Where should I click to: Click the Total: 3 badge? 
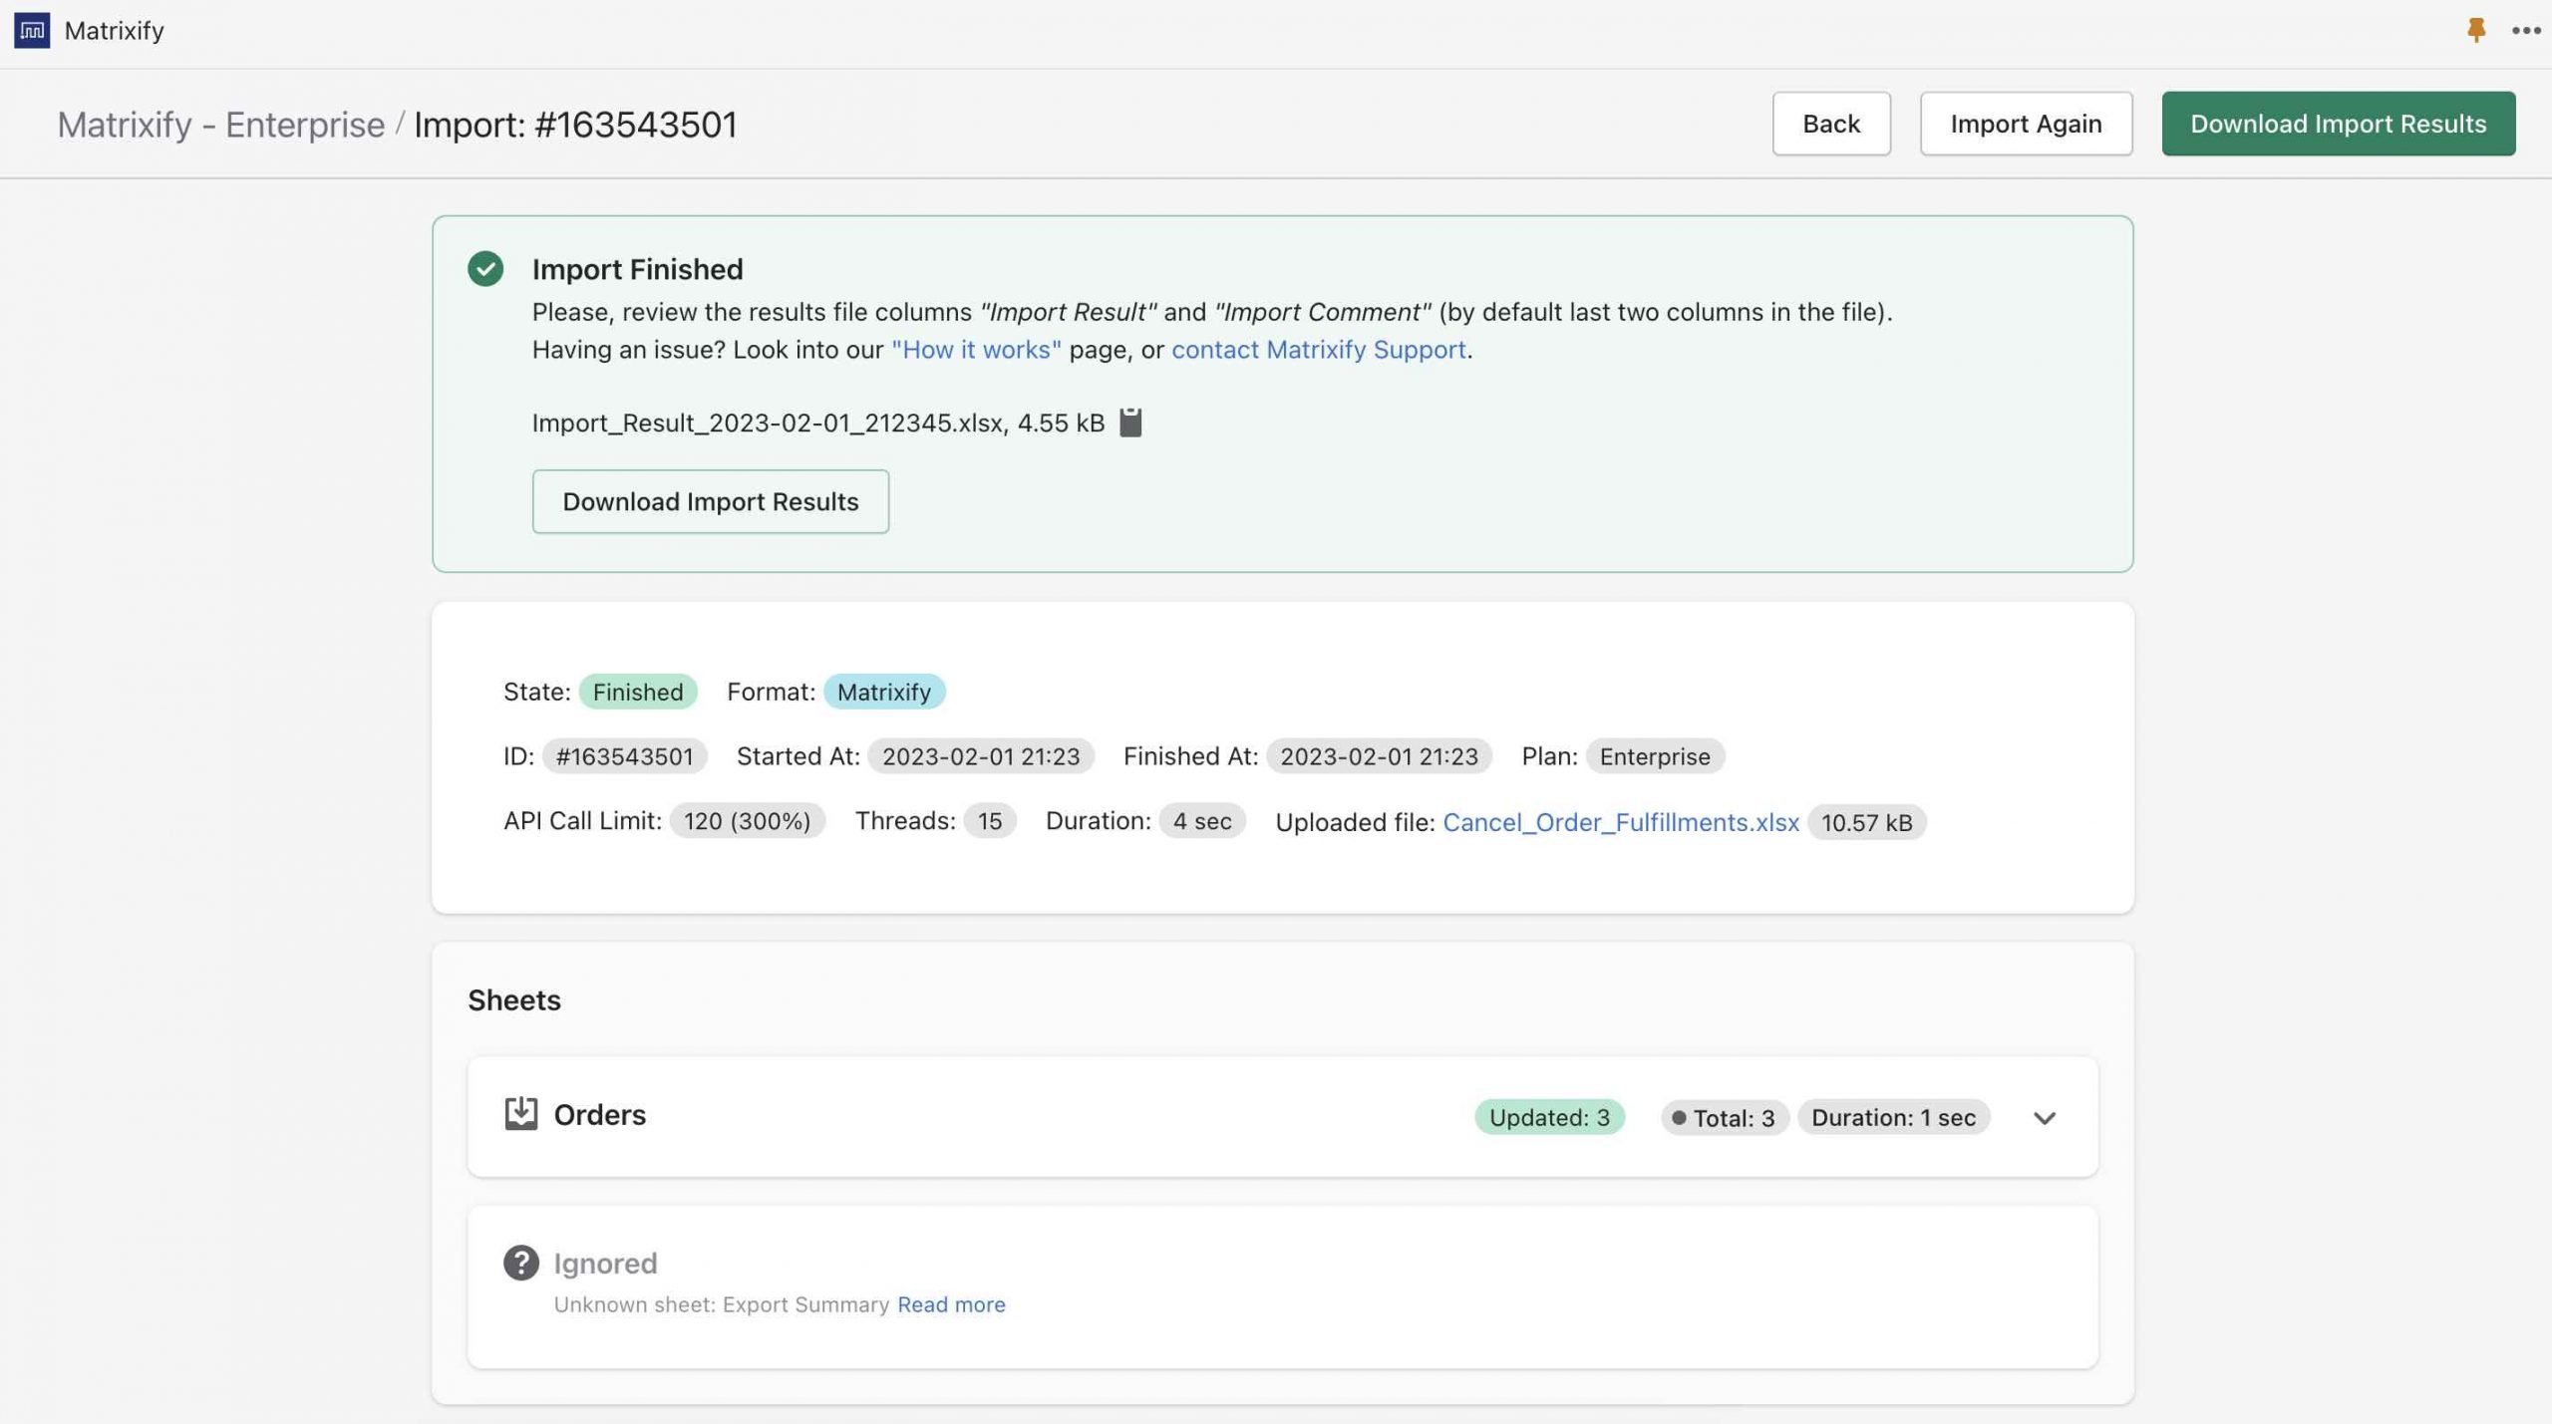point(1724,1118)
